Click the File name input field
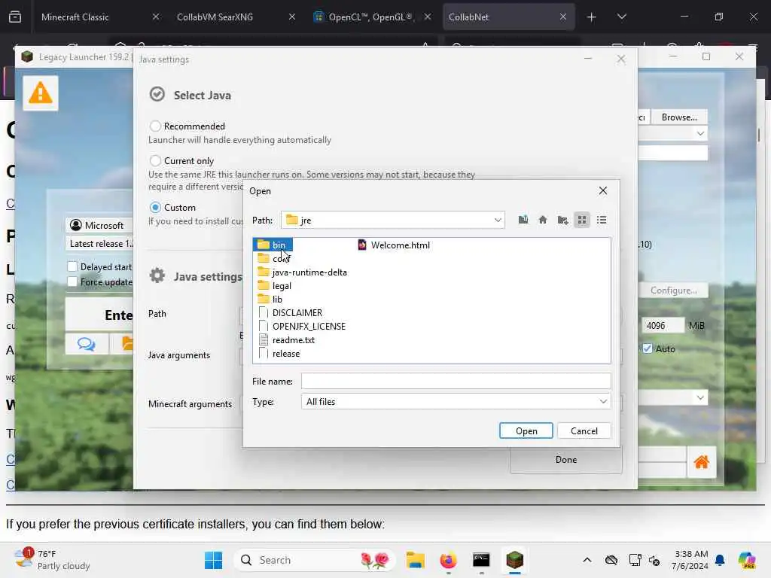 click(456, 381)
